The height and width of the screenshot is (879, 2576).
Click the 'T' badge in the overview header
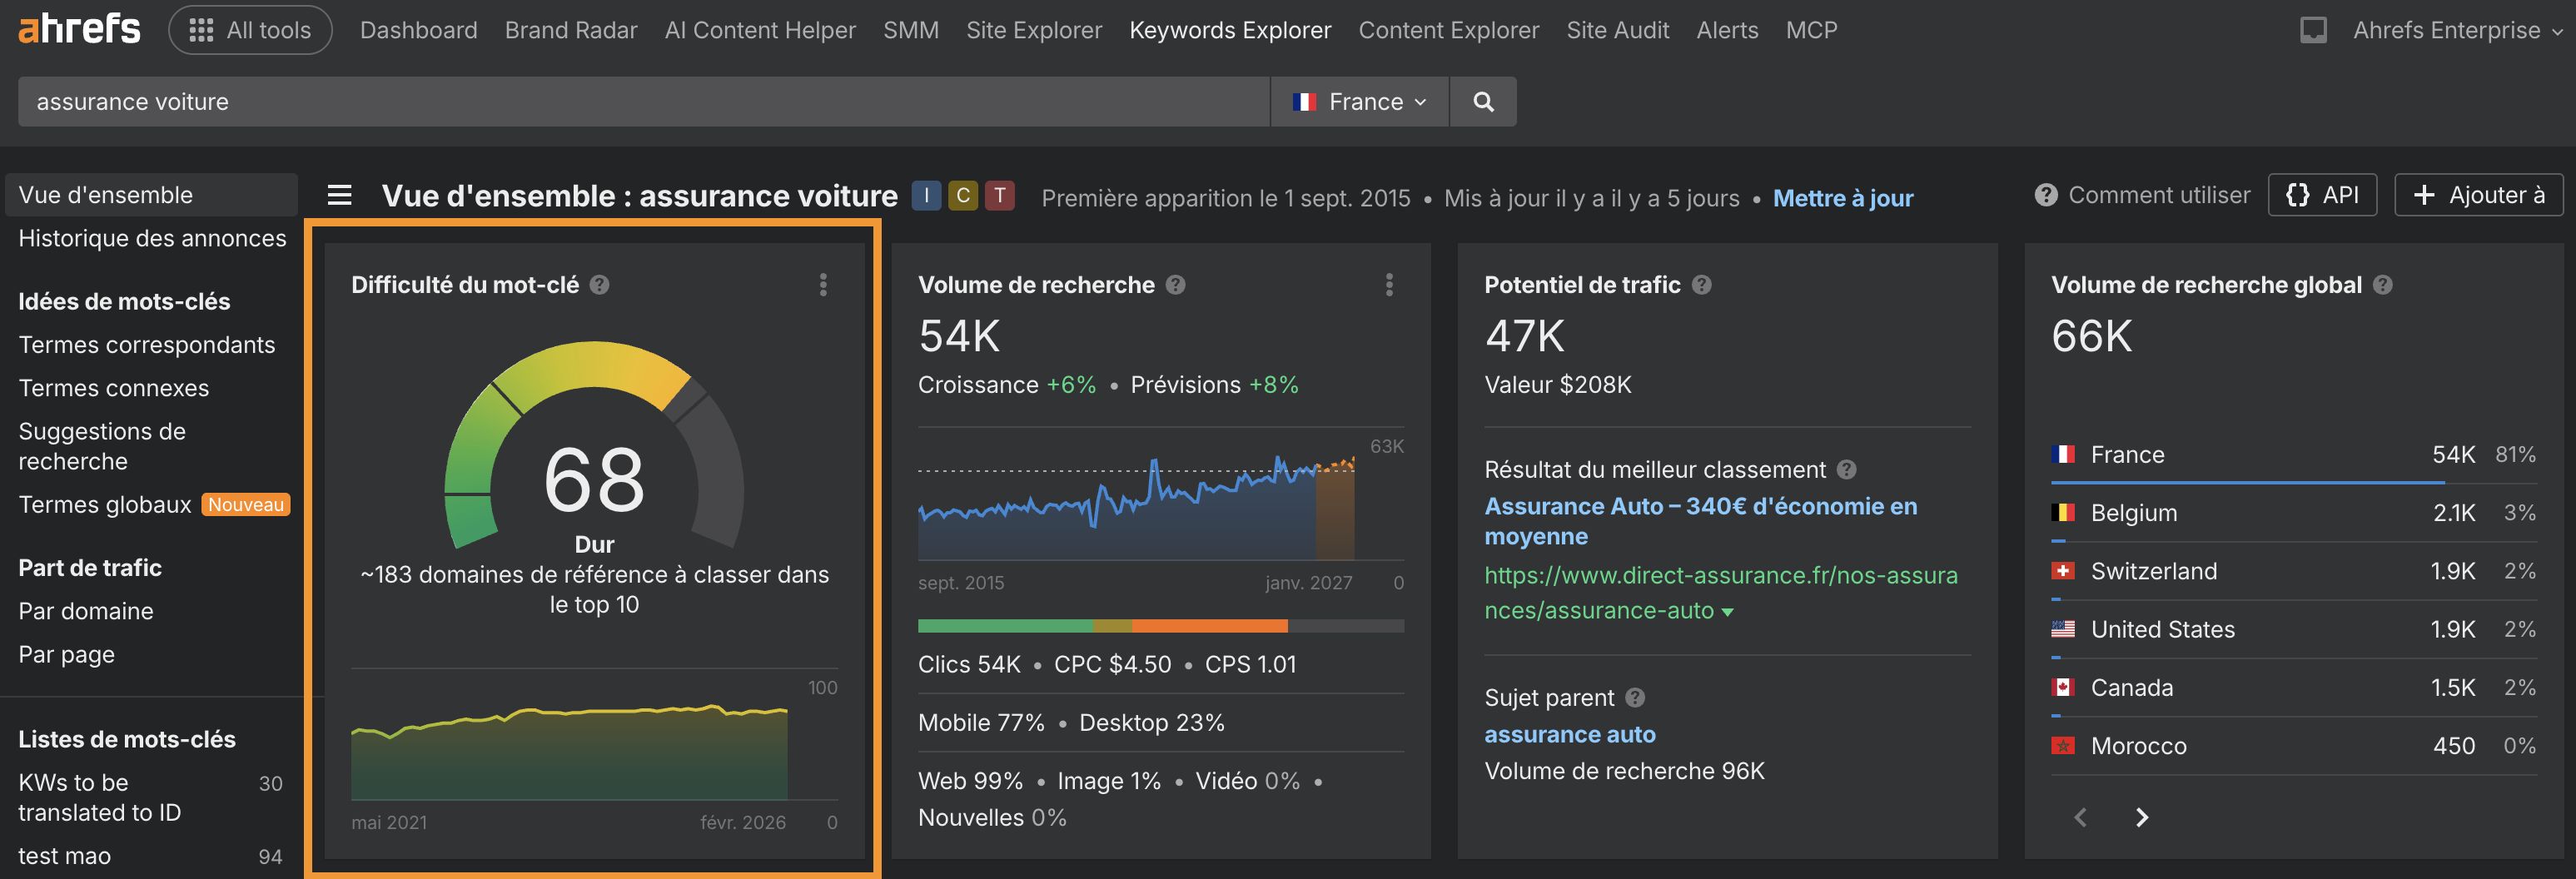pyautogui.click(x=998, y=196)
